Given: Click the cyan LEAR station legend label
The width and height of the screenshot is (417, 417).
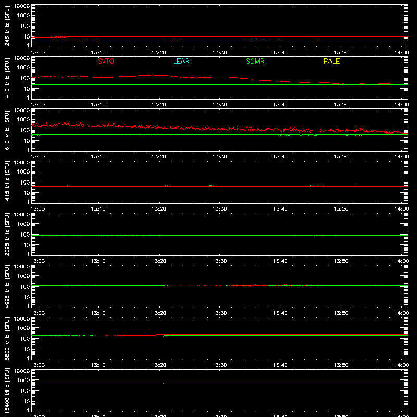Looking at the screenshot, I should 181,61.
